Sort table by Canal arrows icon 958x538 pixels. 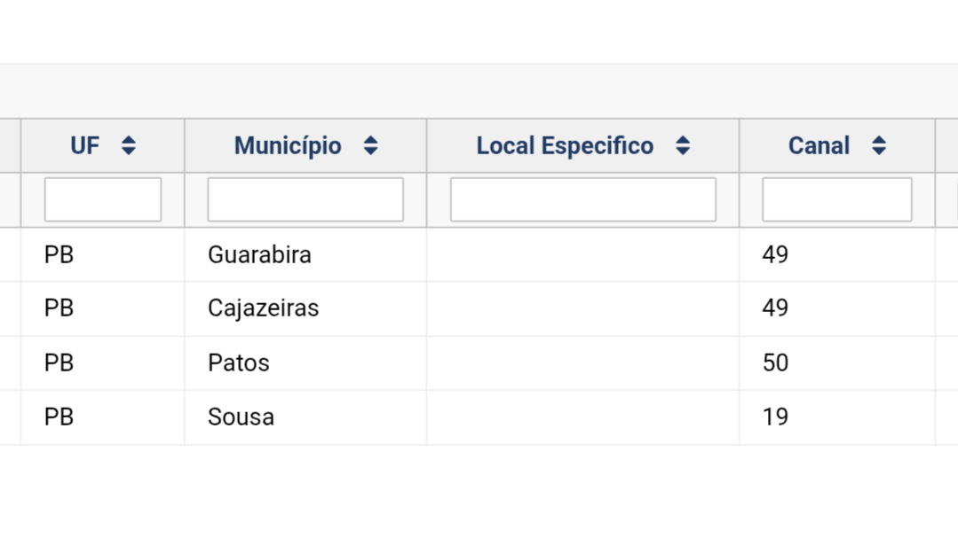(x=879, y=145)
